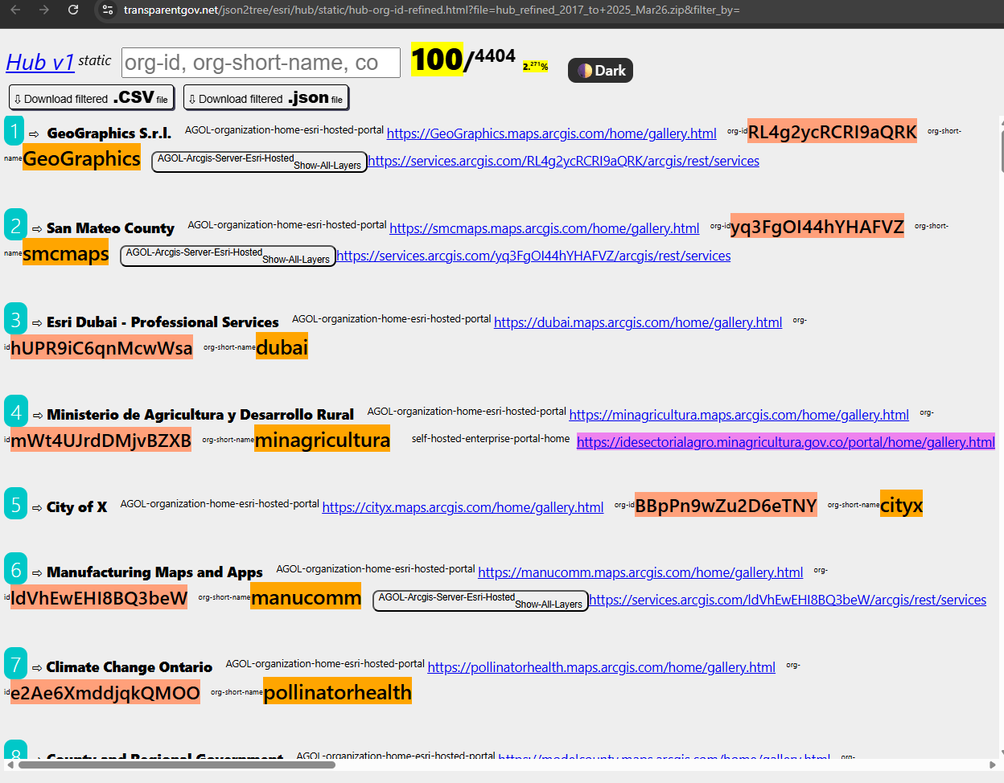Open the cityx.maps.arcgis.com gallery link

[463, 507]
